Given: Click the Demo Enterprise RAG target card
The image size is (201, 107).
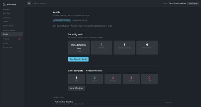Looking at the screenshot, I should click(x=79, y=48).
